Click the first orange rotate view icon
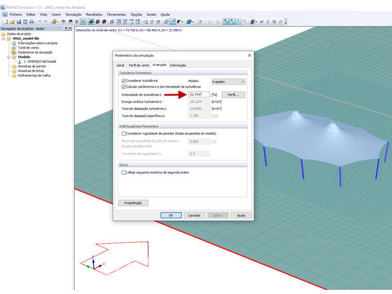The height and width of the screenshot is (294, 392). pyautogui.click(x=145, y=22)
